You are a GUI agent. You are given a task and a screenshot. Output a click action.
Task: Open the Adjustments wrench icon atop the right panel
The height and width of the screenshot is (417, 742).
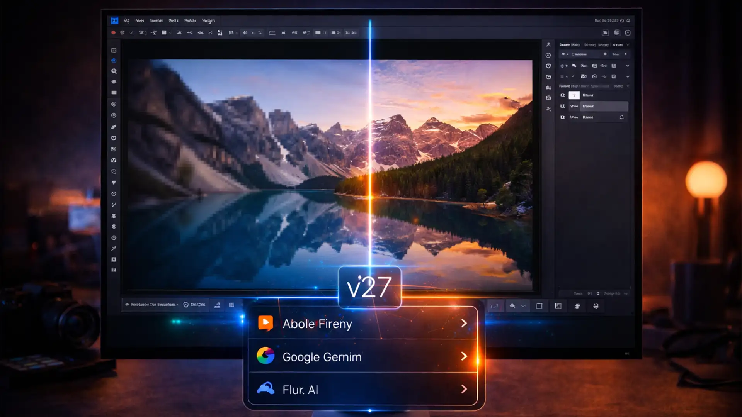click(x=548, y=45)
